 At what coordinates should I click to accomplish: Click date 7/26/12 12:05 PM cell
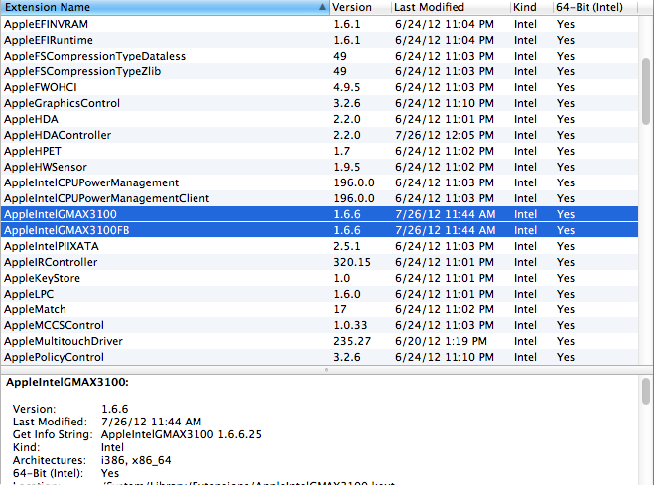[x=445, y=135]
